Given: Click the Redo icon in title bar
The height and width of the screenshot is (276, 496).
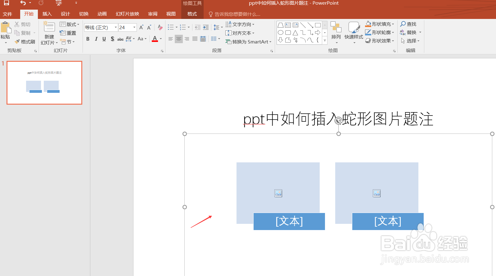Looking at the screenshot, I should (x=41, y=3).
